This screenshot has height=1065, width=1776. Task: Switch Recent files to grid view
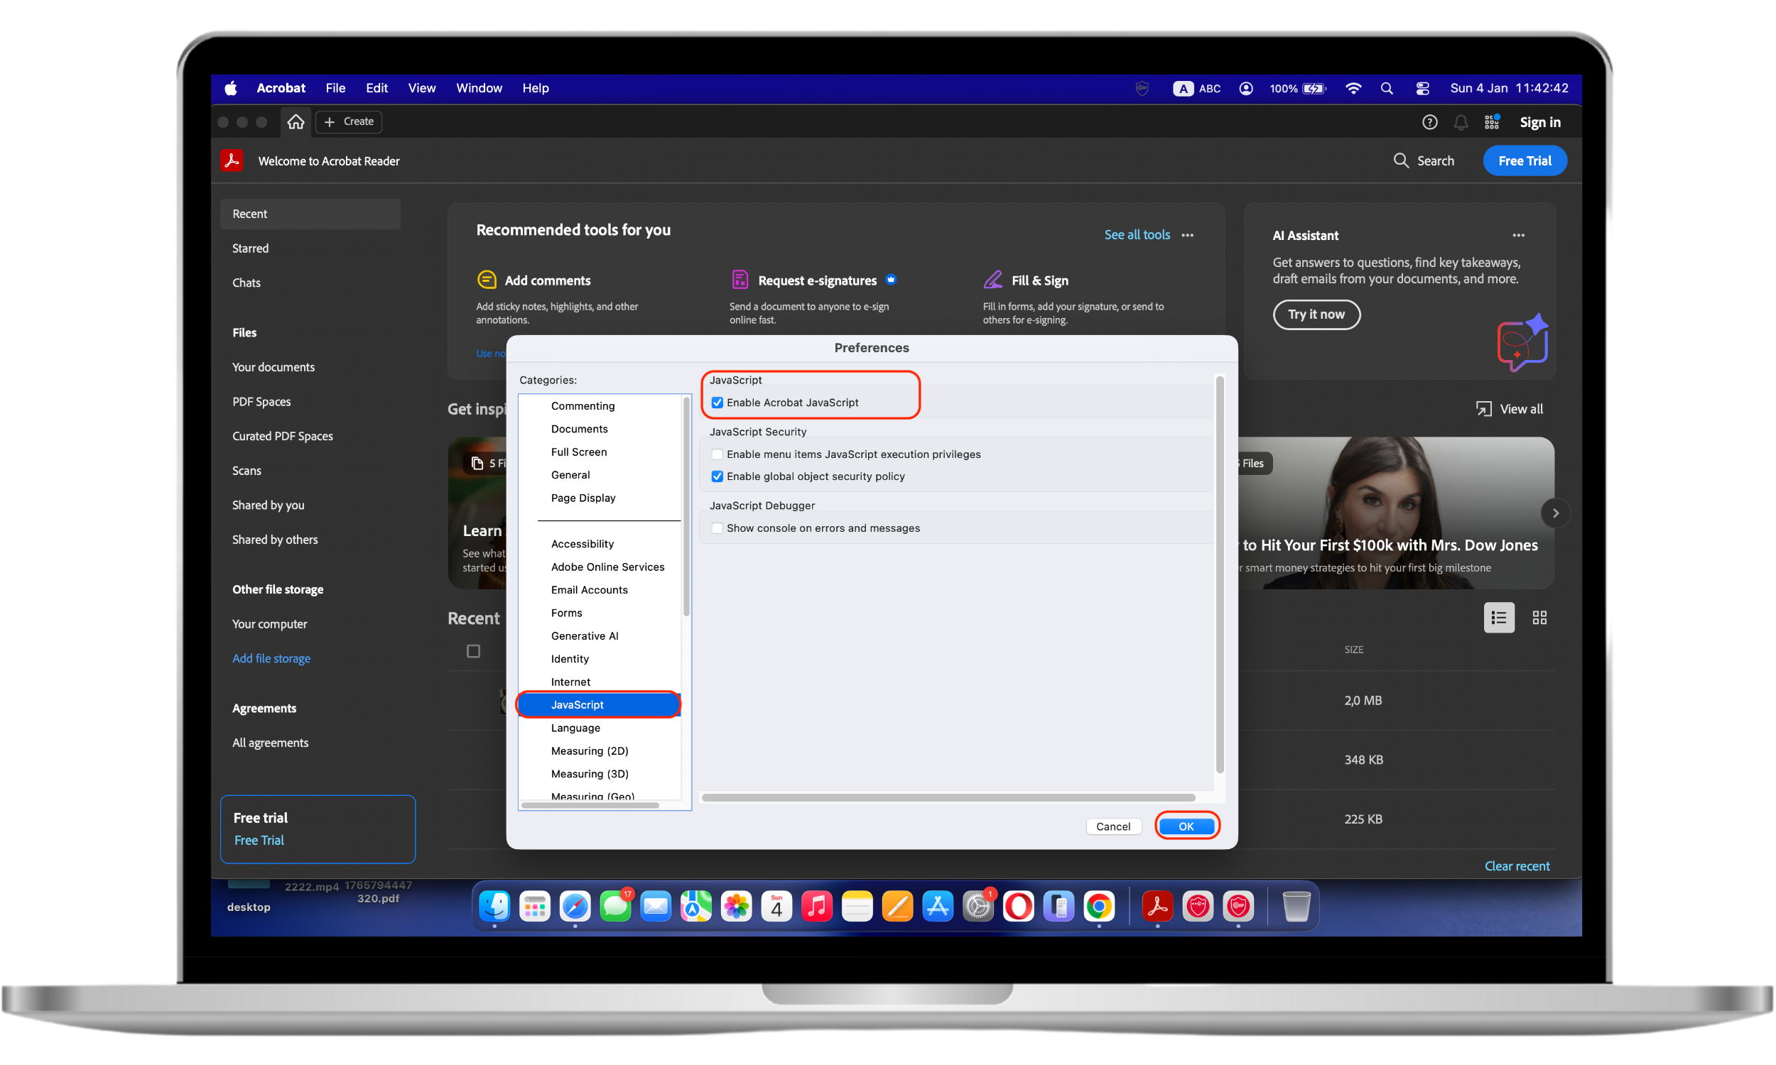pyautogui.click(x=1539, y=618)
